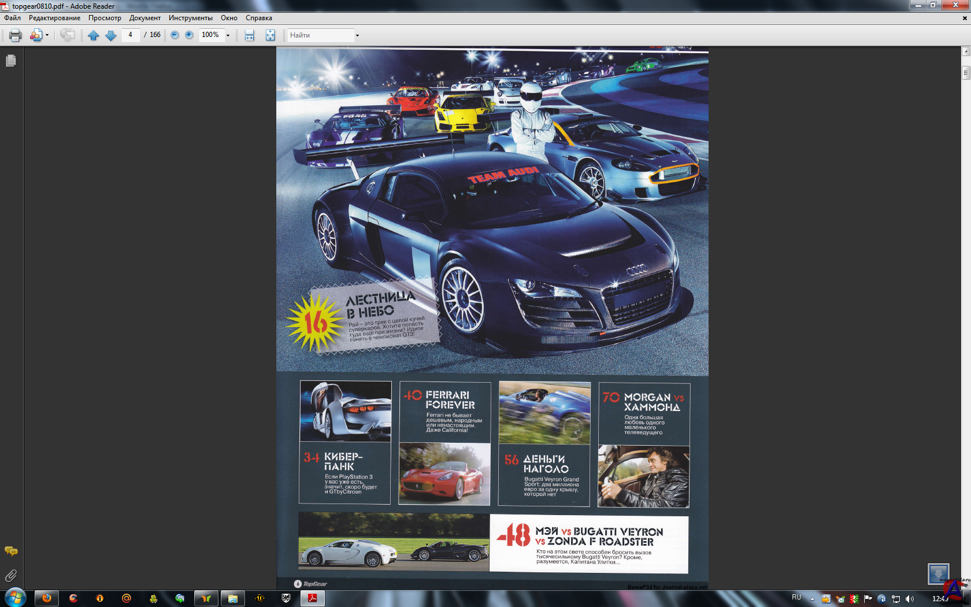Screen dimensions: 971x607
Task: Click the Hammond driving photo thumbnail
Action: (x=644, y=476)
